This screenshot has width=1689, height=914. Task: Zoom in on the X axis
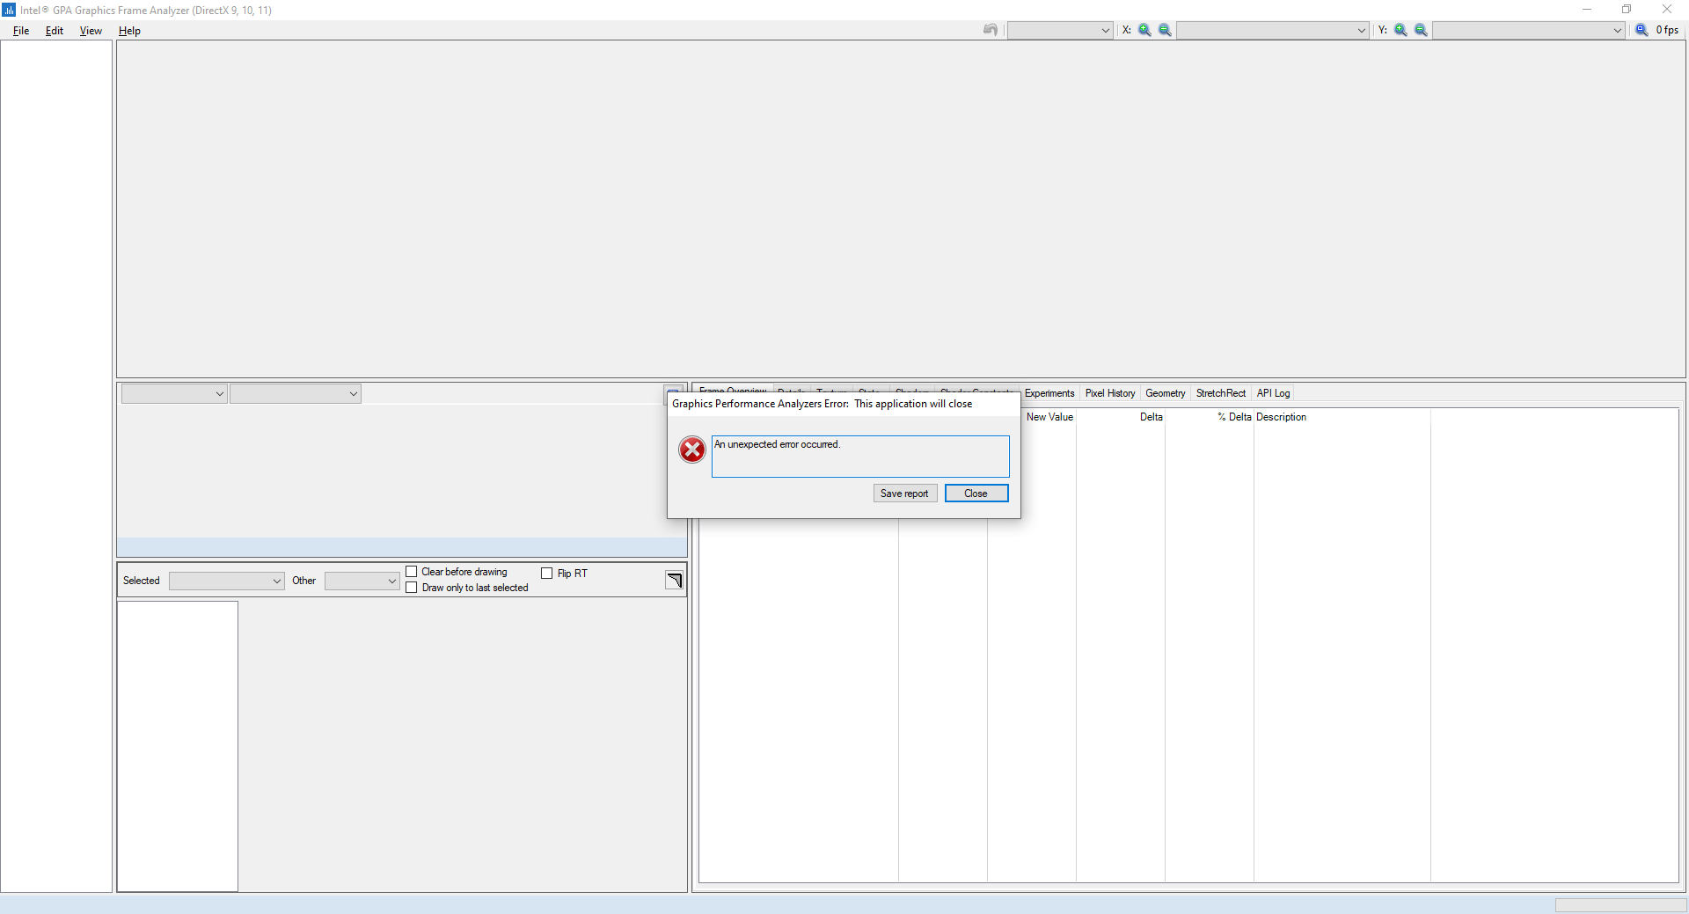(x=1144, y=29)
